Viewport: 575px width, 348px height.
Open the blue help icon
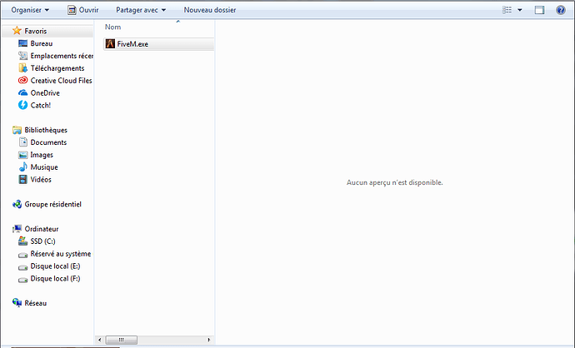point(560,10)
